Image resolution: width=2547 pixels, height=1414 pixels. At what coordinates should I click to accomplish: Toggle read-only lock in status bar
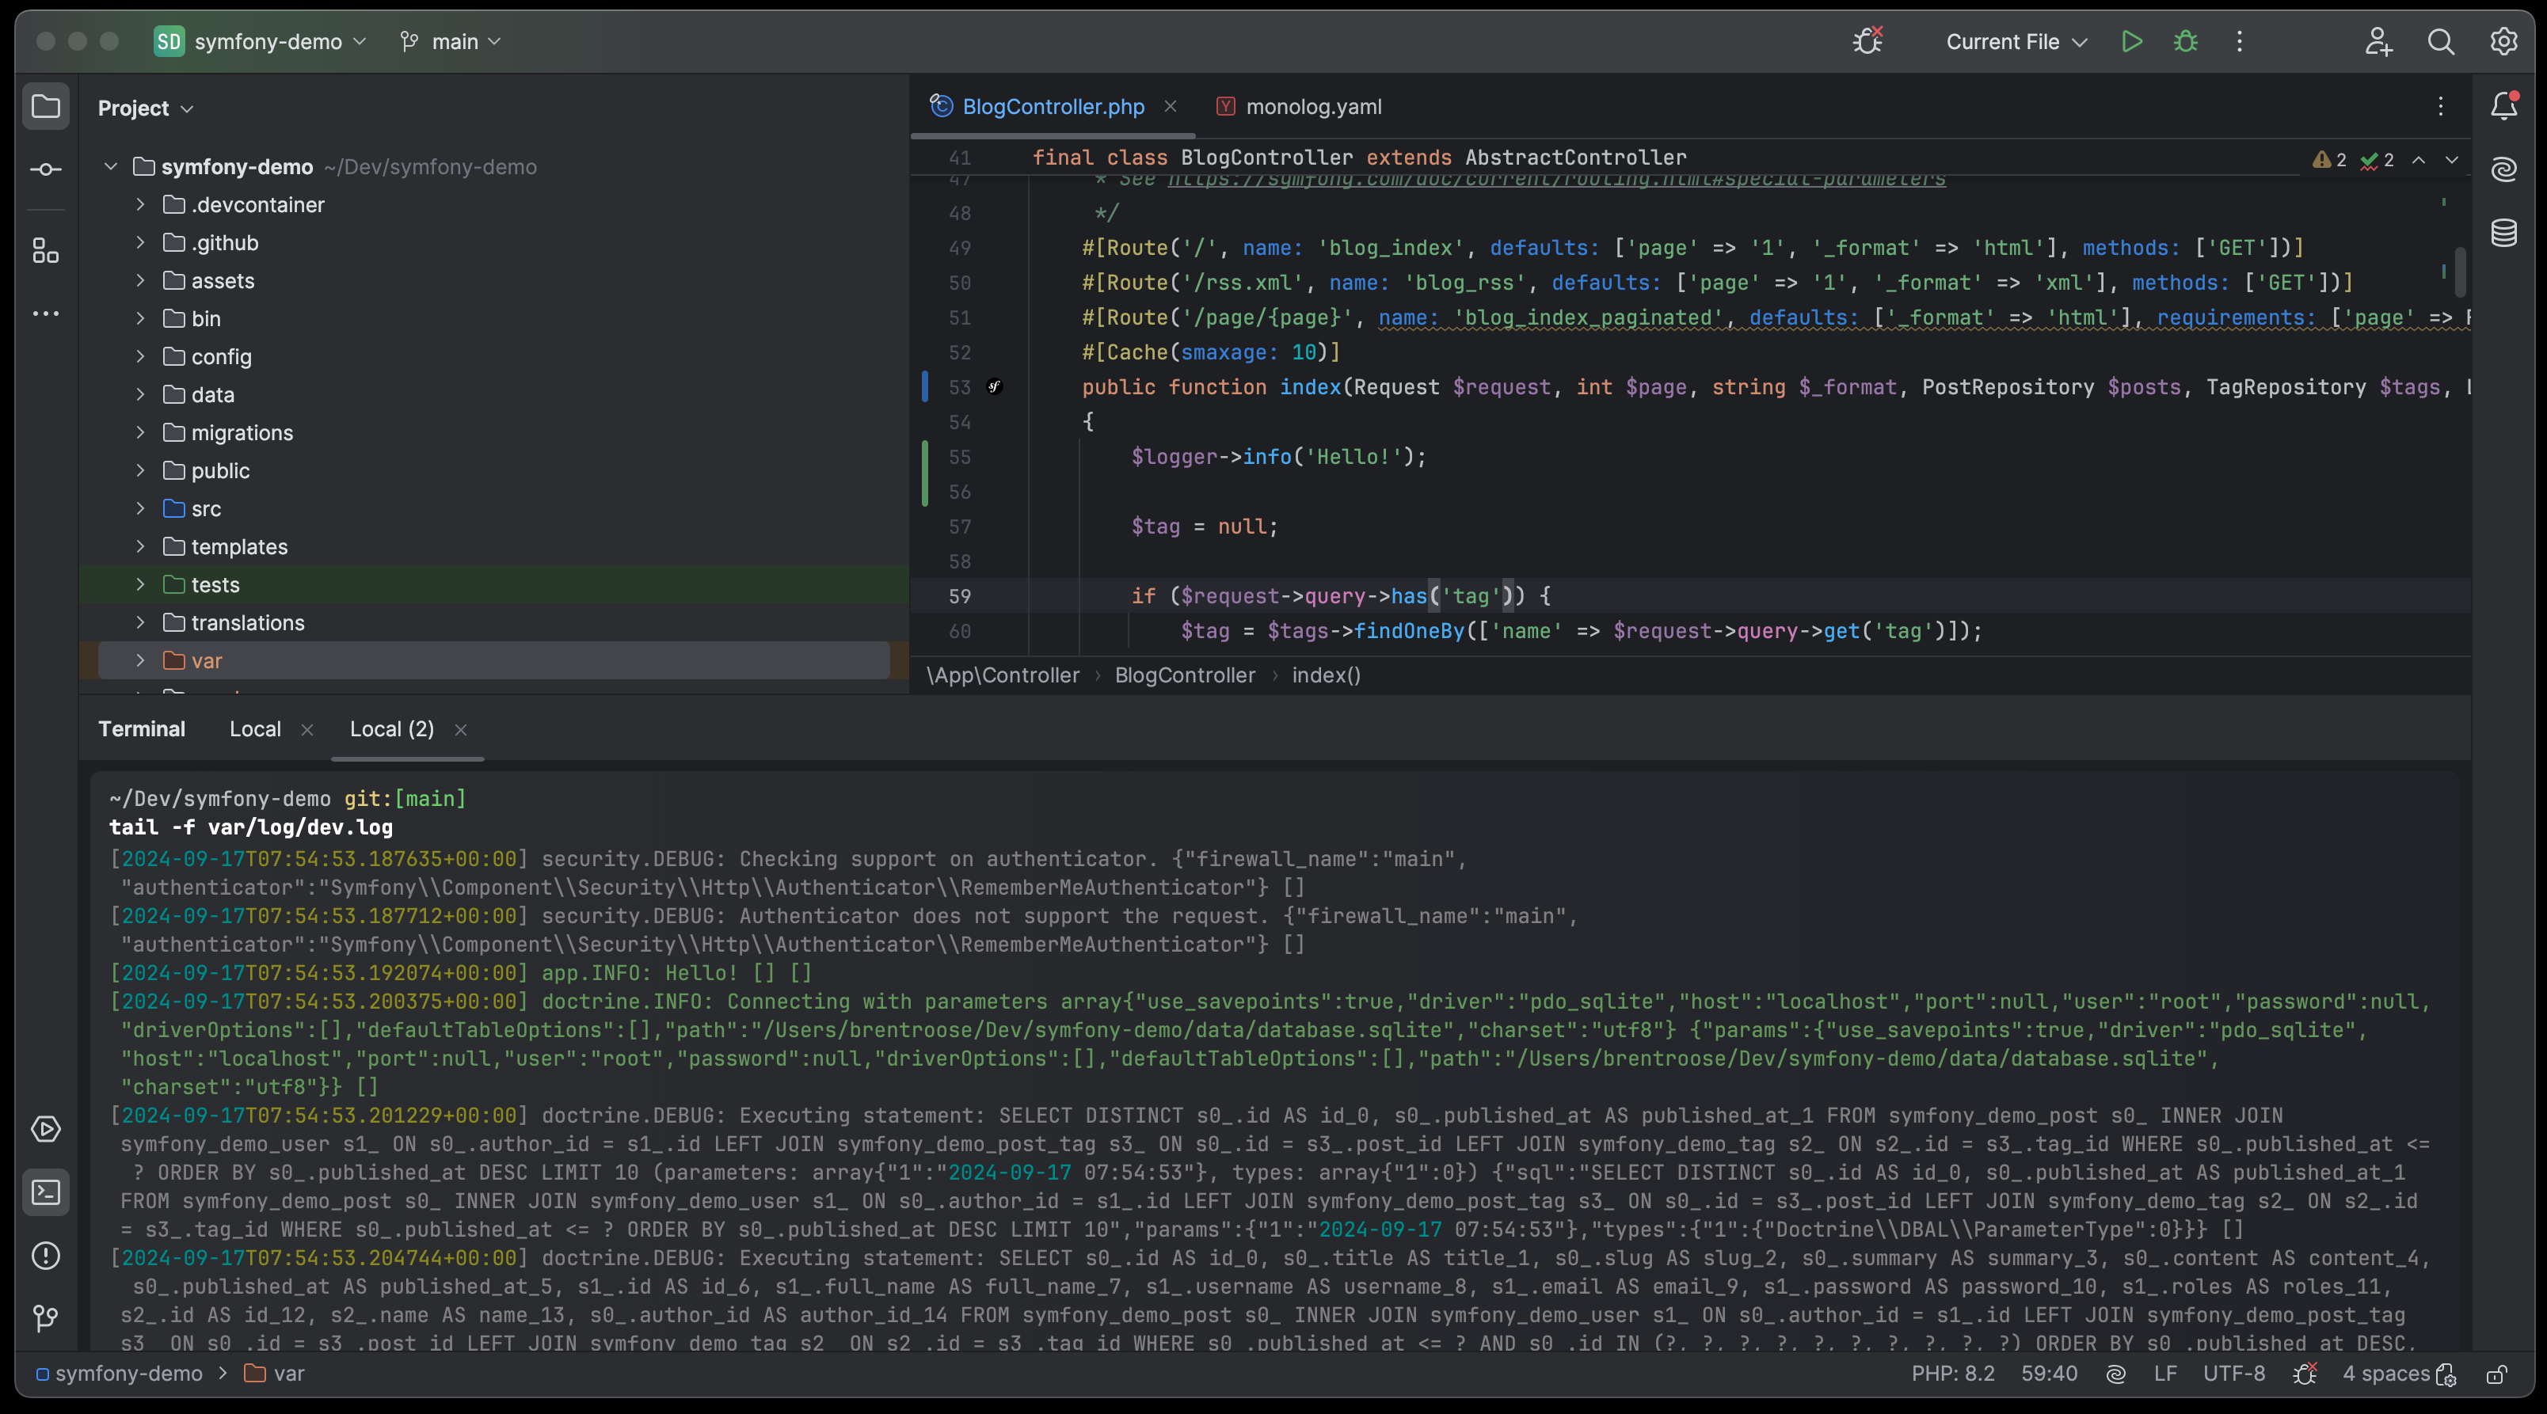[x=2496, y=1374]
